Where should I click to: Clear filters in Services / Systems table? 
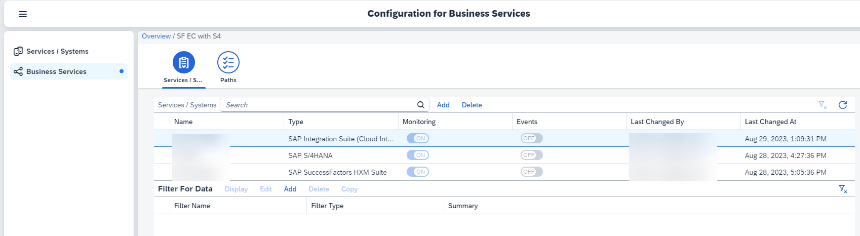pos(823,105)
